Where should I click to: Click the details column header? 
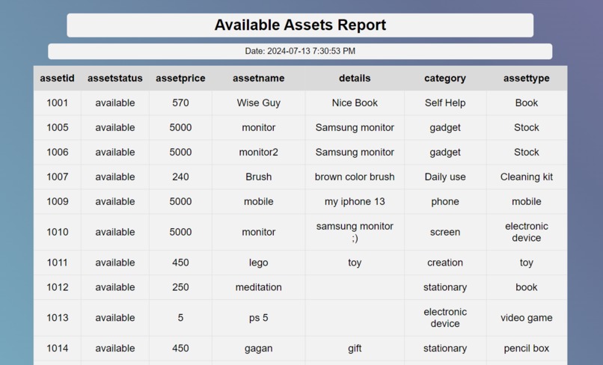coord(355,78)
